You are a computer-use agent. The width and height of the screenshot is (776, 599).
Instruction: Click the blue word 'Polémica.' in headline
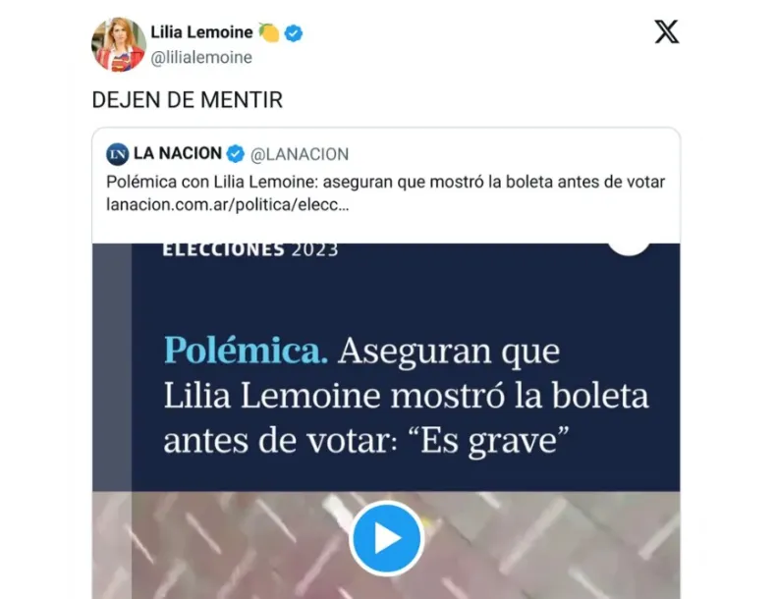(246, 351)
